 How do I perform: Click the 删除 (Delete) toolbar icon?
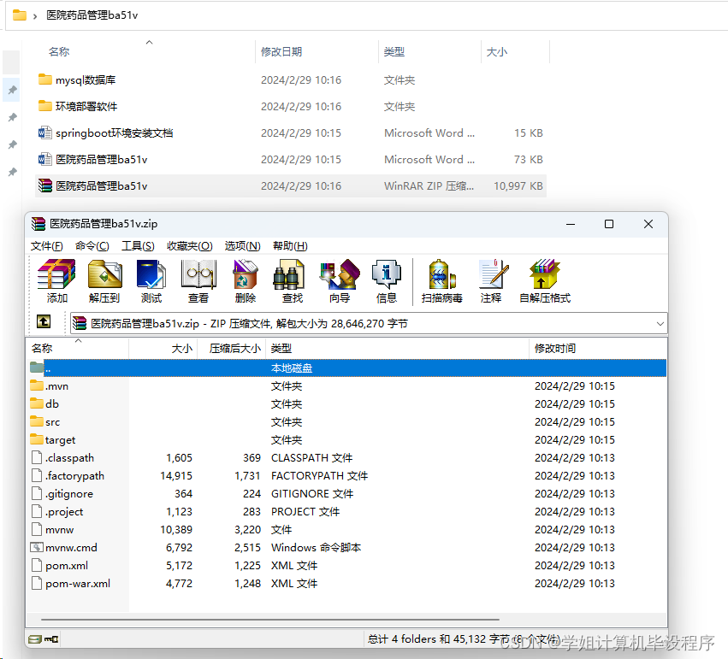tap(245, 281)
